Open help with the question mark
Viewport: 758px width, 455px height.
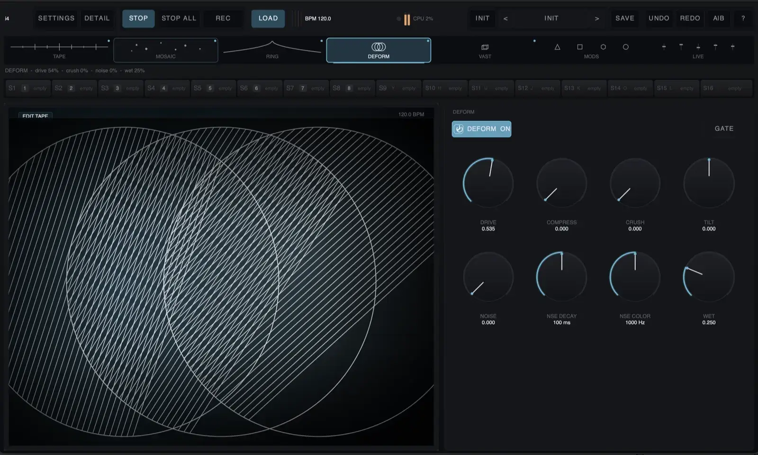pyautogui.click(x=743, y=18)
